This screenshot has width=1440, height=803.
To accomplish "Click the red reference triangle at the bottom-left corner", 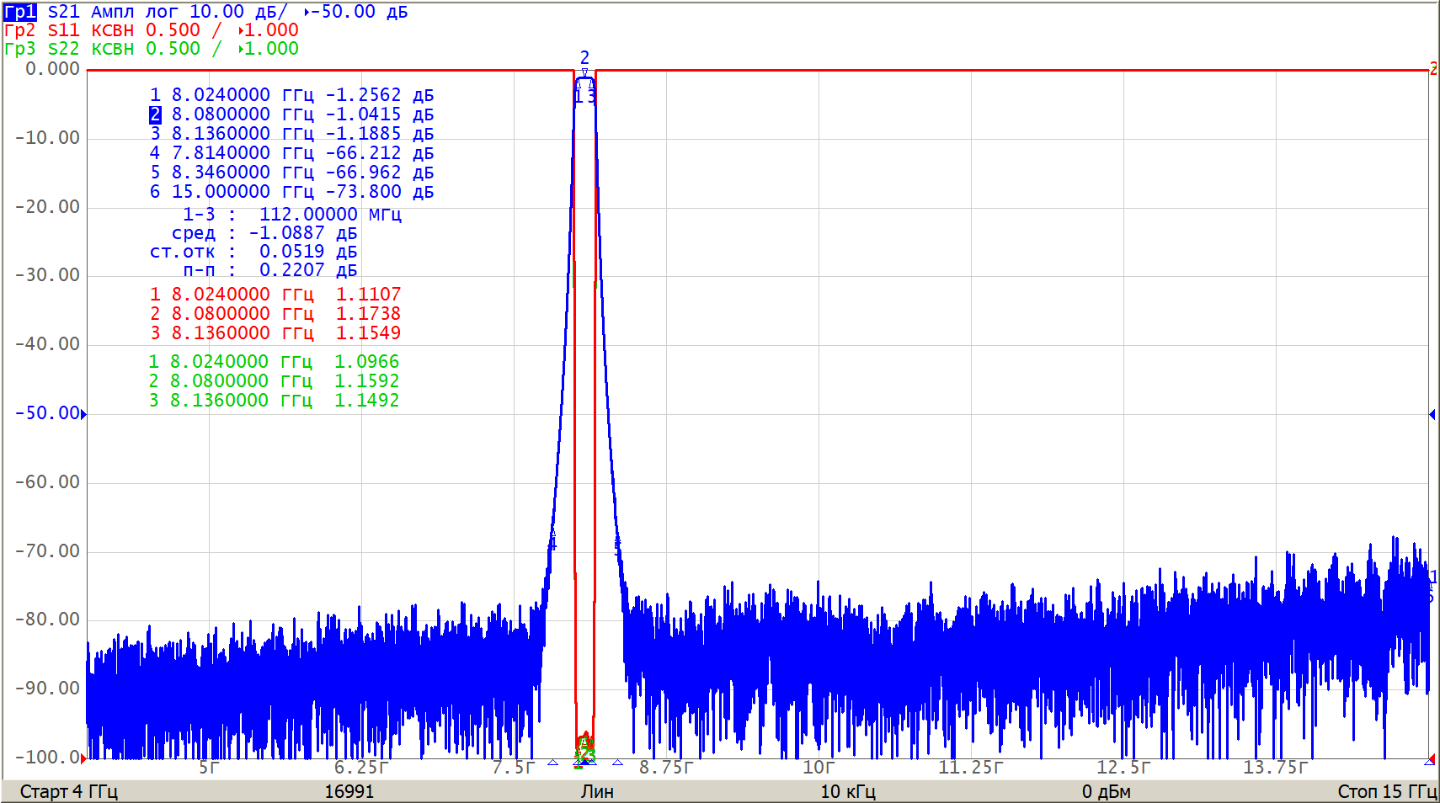I will [83, 758].
